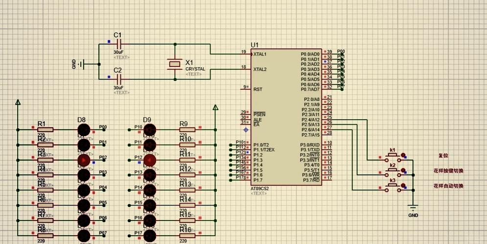Viewport: 487px width, 244px height.
Task: Select capacitor C1 symbol
Action: coord(118,44)
